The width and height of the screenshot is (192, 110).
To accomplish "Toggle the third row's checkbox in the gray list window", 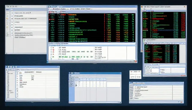I will tap(12, 19).
